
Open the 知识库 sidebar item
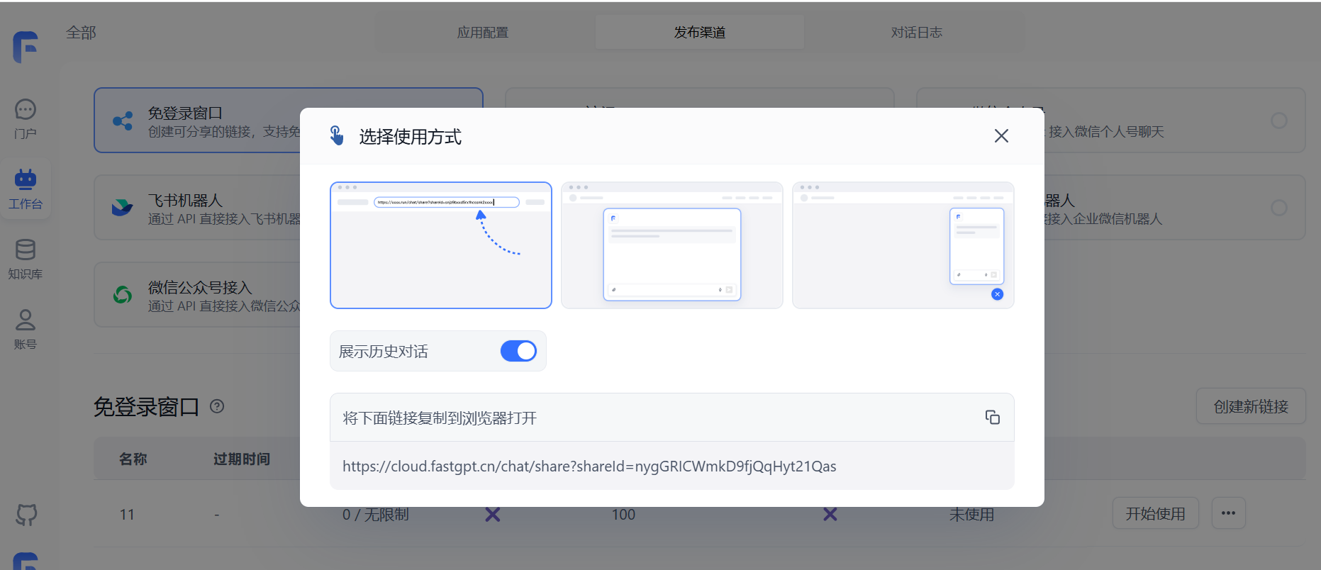click(26, 259)
